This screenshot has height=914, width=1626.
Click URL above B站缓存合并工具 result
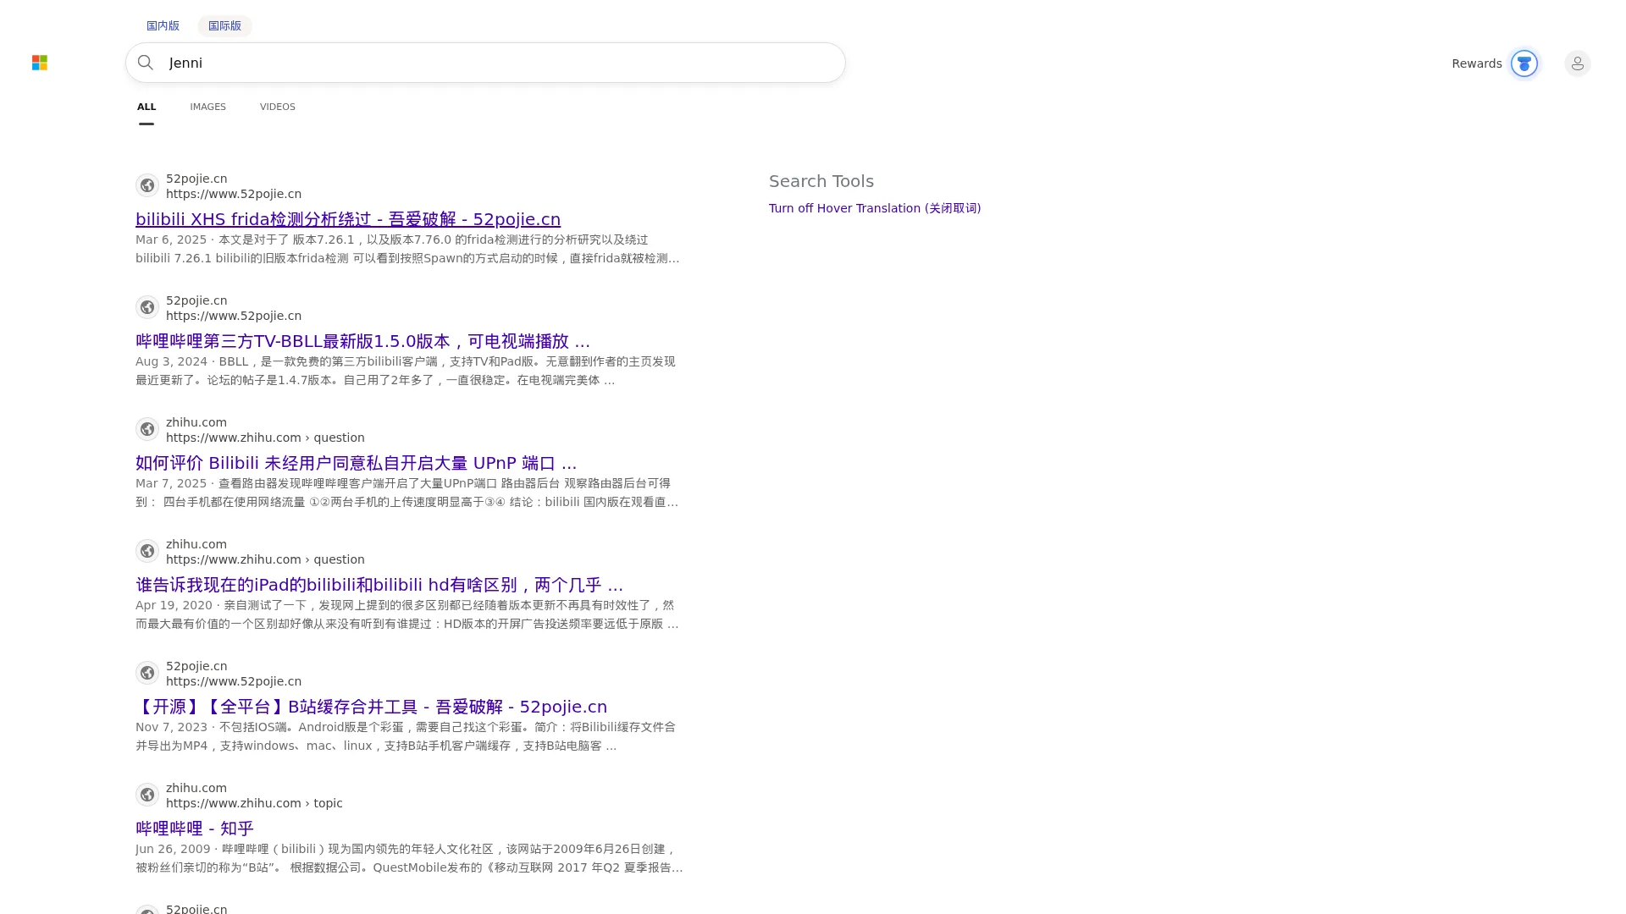[x=234, y=681]
